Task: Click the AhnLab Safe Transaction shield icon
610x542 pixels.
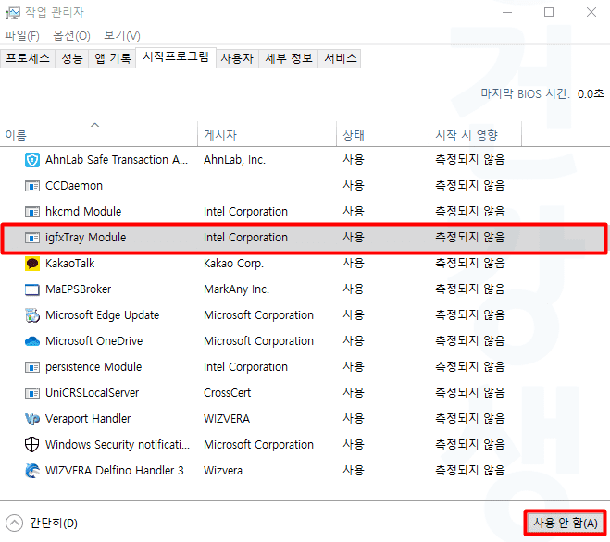Action: (x=32, y=160)
